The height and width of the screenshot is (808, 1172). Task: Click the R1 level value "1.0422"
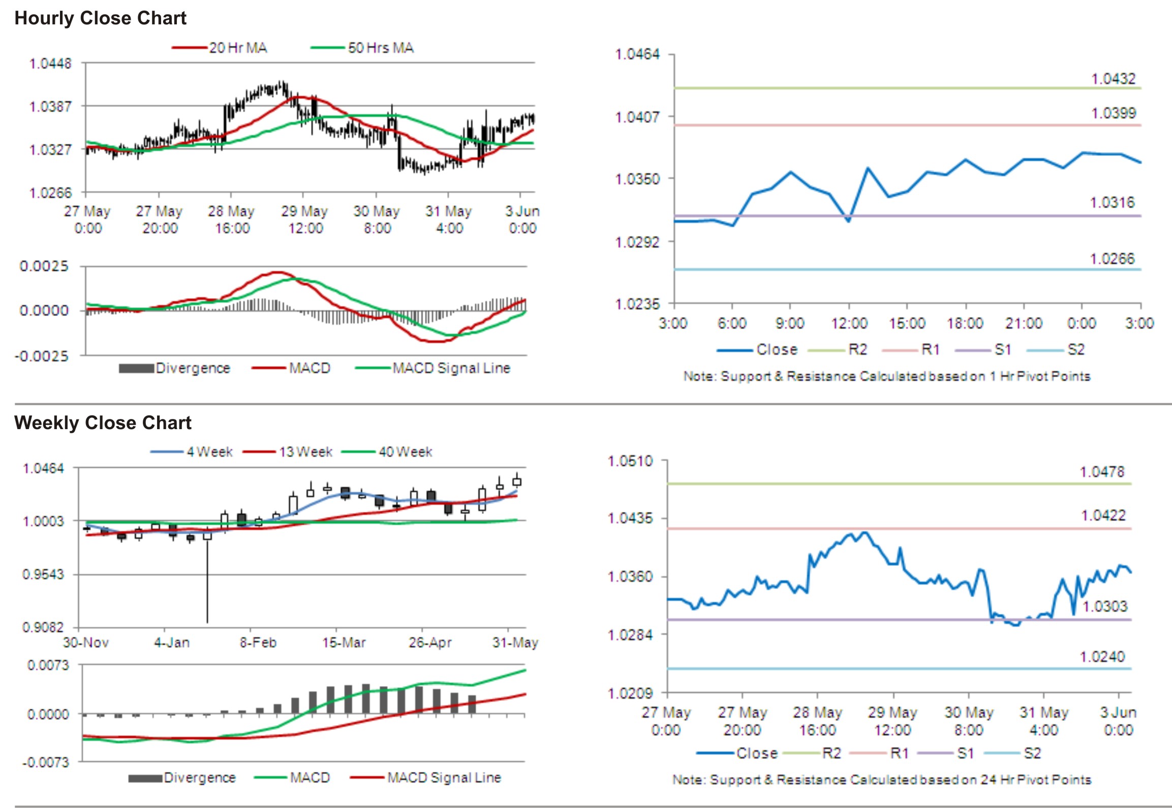(1103, 515)
